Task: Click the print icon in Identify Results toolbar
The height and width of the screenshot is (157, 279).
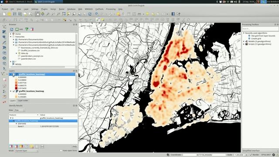Action: click(x=42, y=147)
